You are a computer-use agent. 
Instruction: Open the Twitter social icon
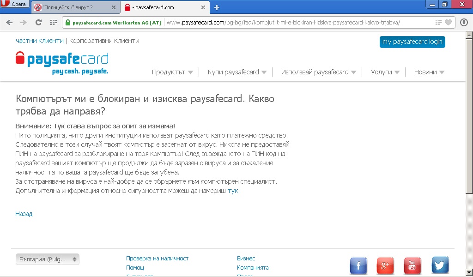[440, 265]
